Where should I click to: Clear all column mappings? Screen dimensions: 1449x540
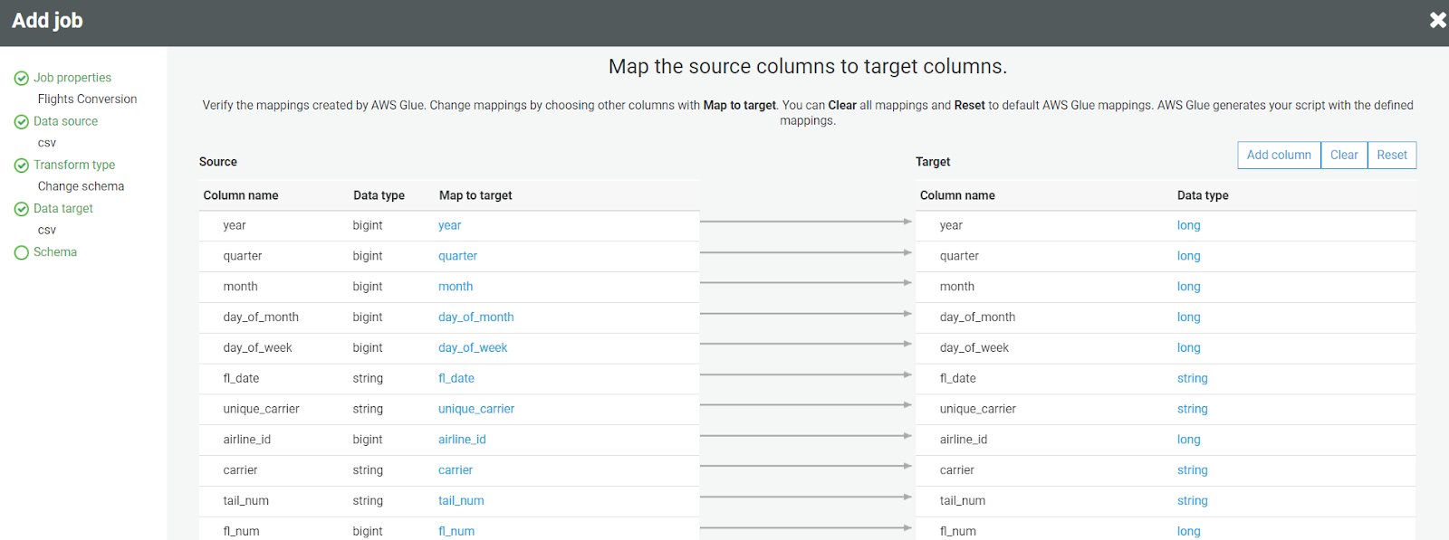tap(1344, 155)
